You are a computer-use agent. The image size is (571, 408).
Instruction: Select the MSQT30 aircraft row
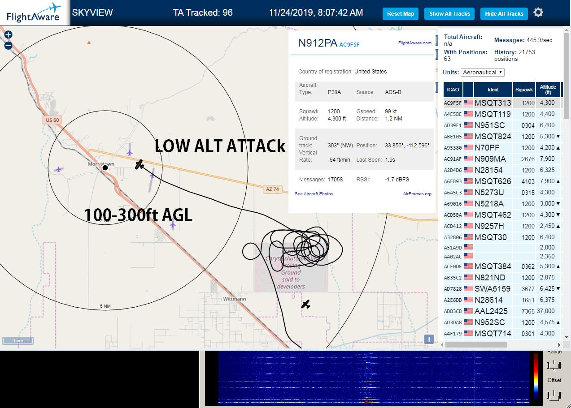pos(502,237)
